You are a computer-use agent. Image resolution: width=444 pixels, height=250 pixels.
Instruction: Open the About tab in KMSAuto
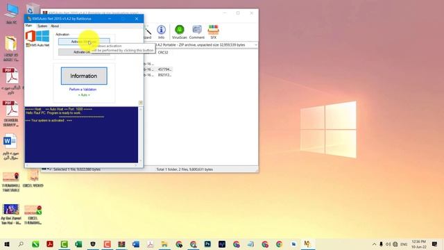[x=55, y=26]
